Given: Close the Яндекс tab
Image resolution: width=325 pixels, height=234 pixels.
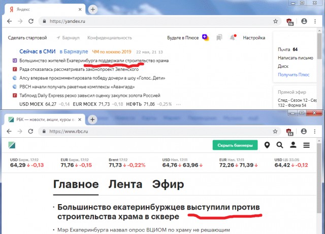Looking at the screenshot, I should [x=80, y=9].
